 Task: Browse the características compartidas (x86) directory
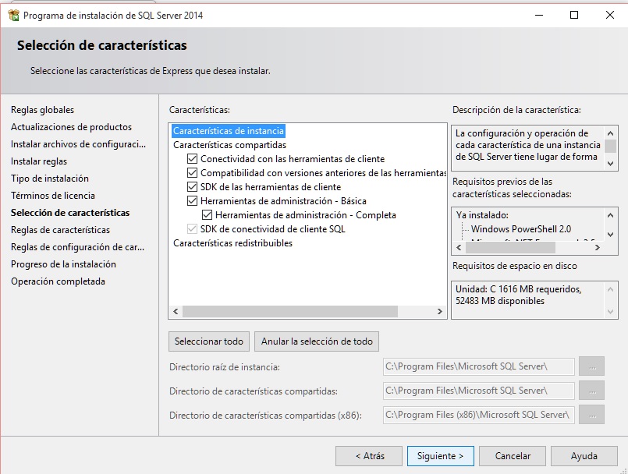[x=591, y=415]
